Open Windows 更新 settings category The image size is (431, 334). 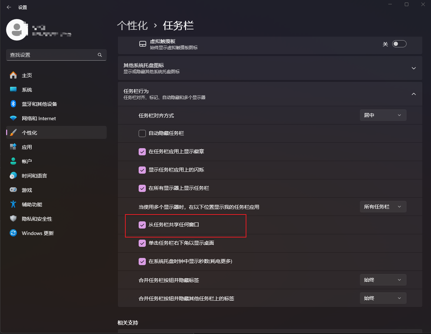(x=56, y=233)
